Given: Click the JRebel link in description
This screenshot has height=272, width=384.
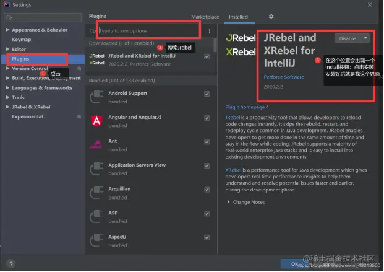Looking at the screenshot, I should click(x=233, y=118).
